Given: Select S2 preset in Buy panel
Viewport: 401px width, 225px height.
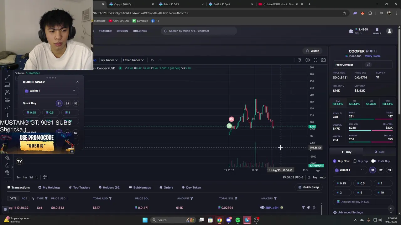Looking at the screenshot, I should click(381, 170).
